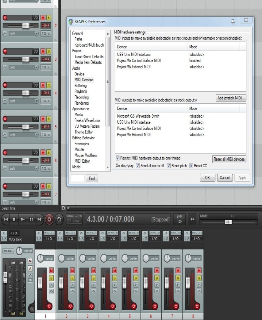Toggle Send all-notes-off checkbox
The height and width of the screenshot is (320, 262).
click(x=138, y=166)
